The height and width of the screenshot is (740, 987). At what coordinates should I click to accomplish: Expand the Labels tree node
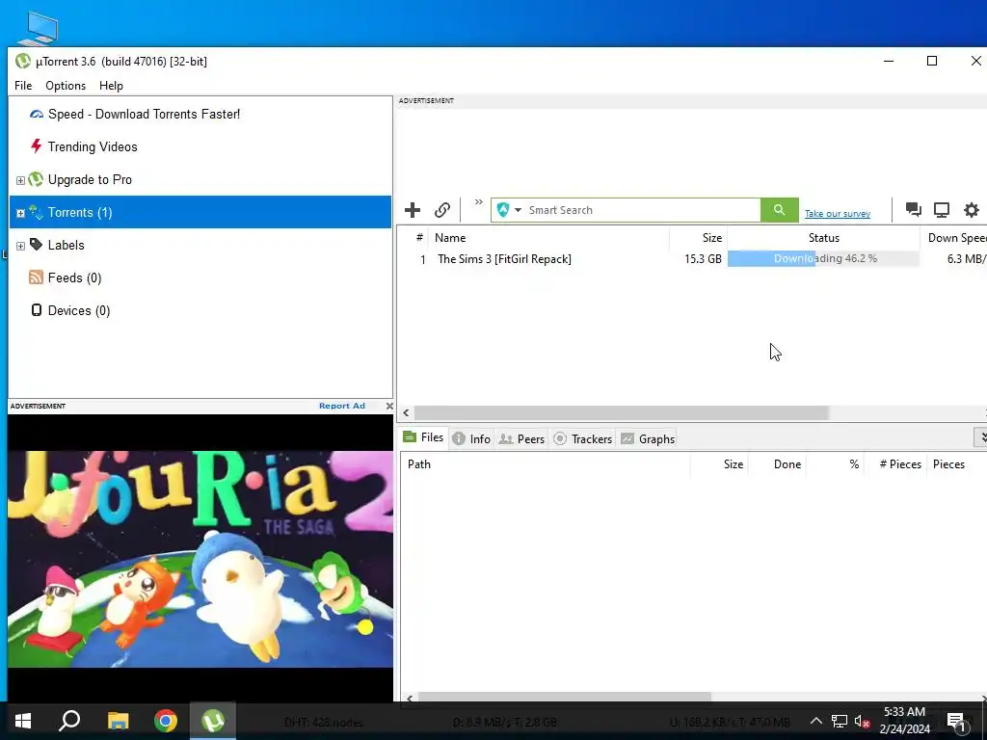(x=20, y=246)
